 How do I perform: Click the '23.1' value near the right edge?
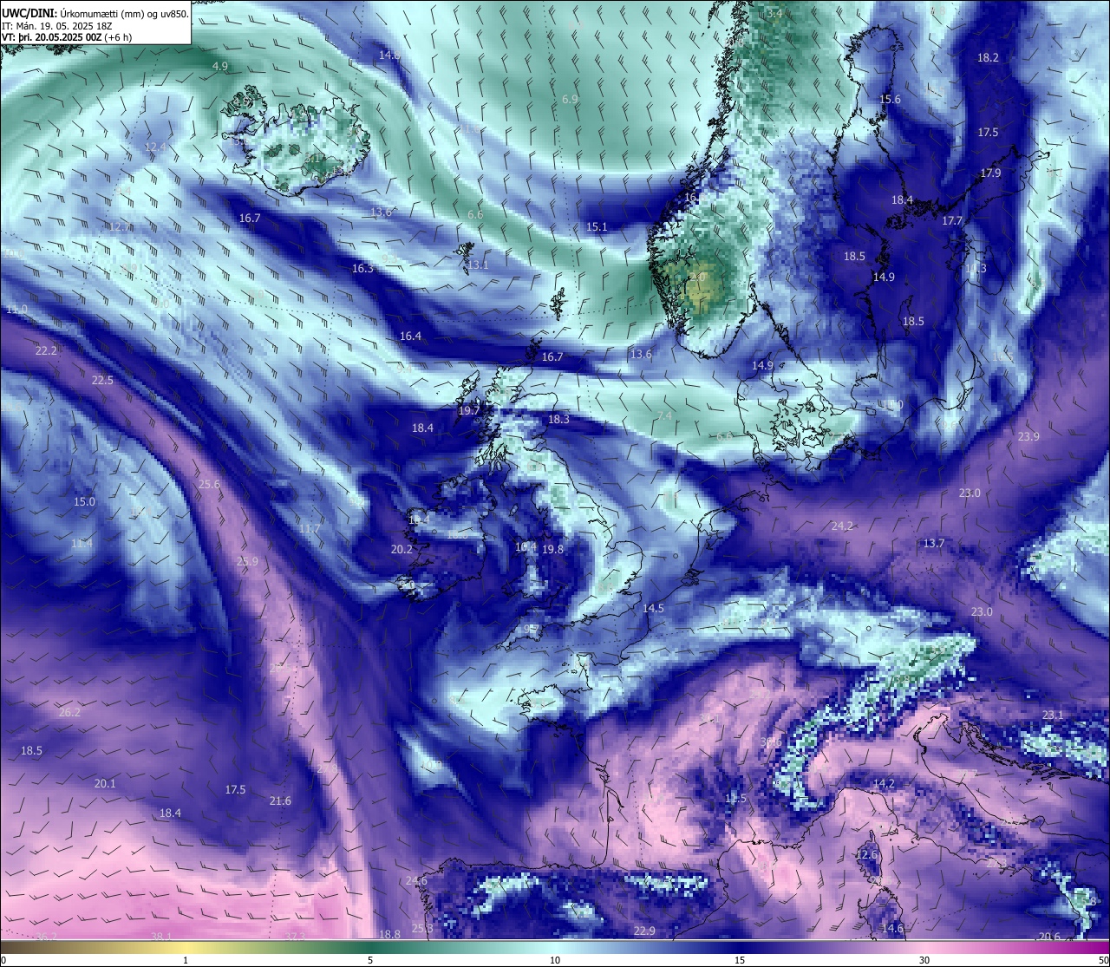1052,715
